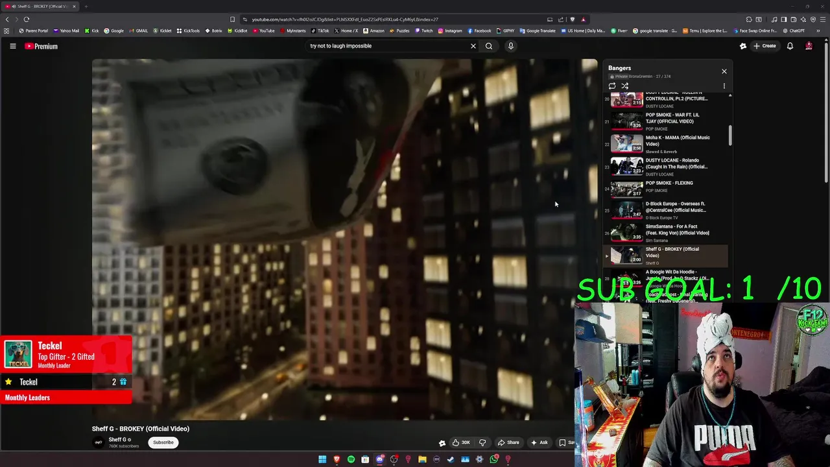Select the Sheff G - BROKEY browser tab
The height and width of the screenshot is (467, 830).
pyautogui.click(x=40, y=6)
